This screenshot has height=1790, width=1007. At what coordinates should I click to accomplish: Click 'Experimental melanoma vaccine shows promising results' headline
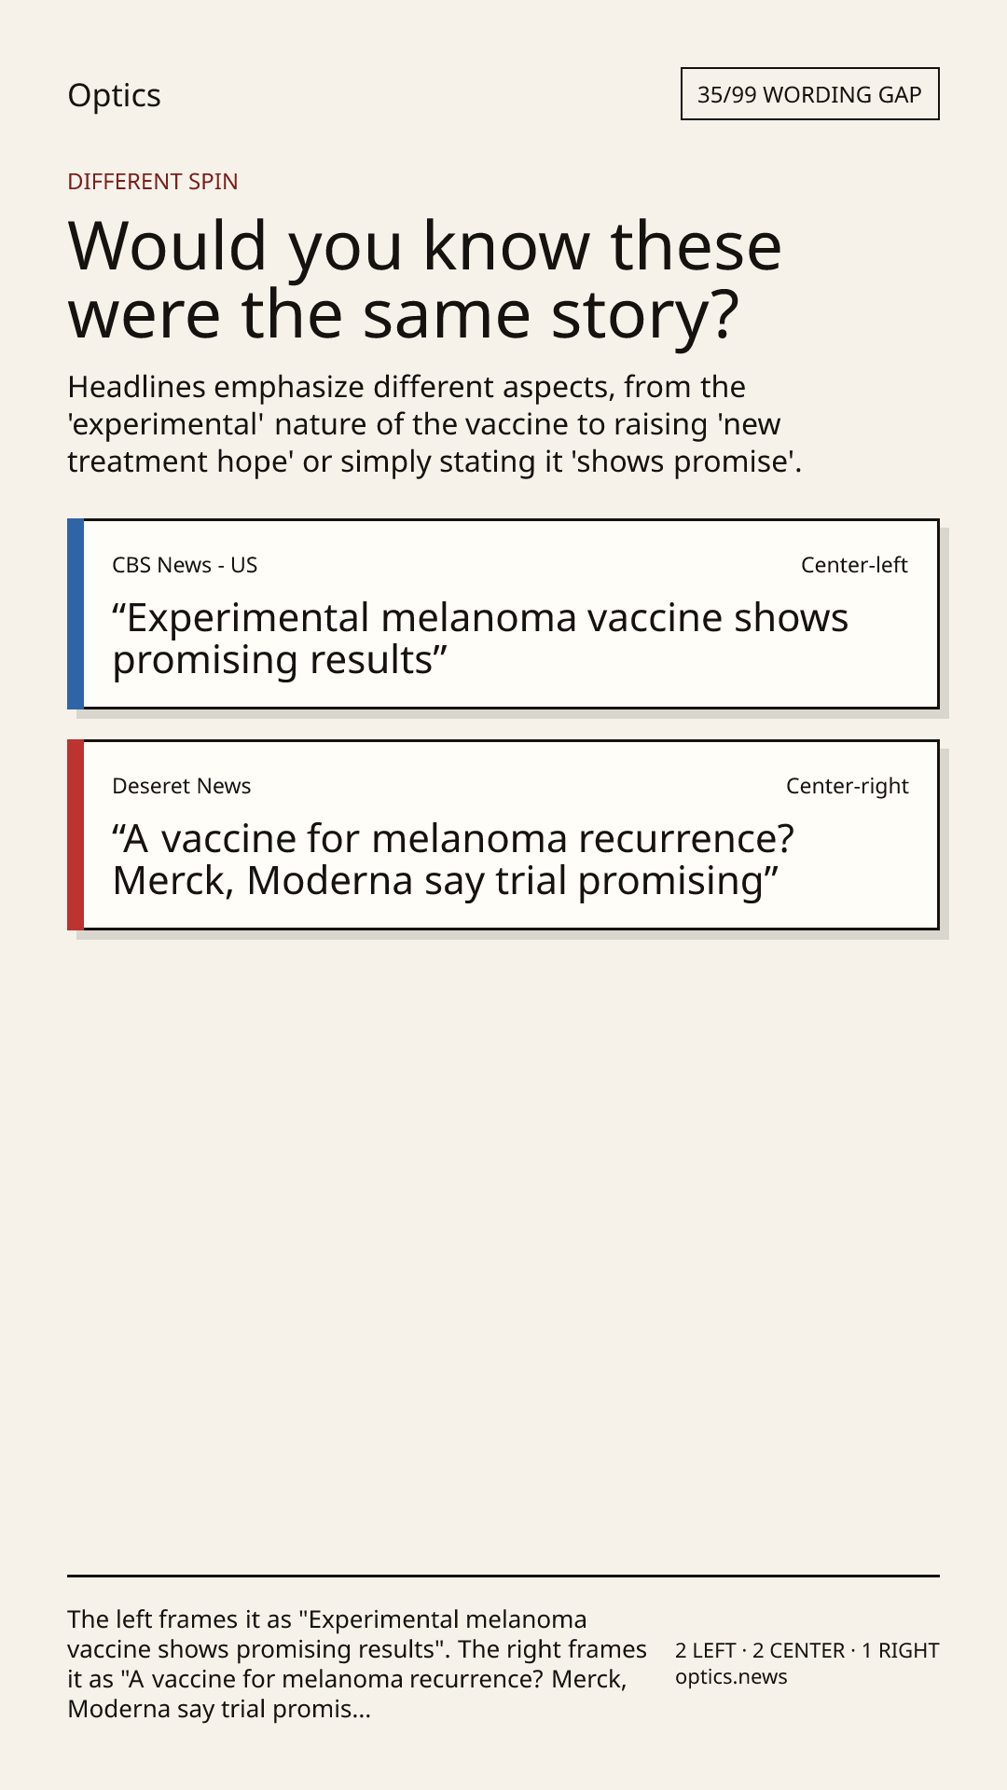(480, 639)
